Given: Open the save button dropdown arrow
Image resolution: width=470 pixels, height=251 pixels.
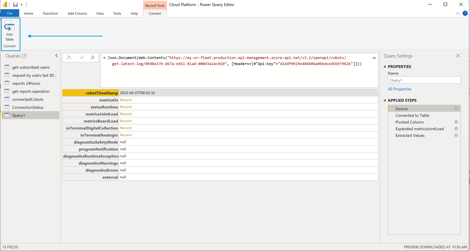Looking at the screenshot, I should tap(21, 4).
